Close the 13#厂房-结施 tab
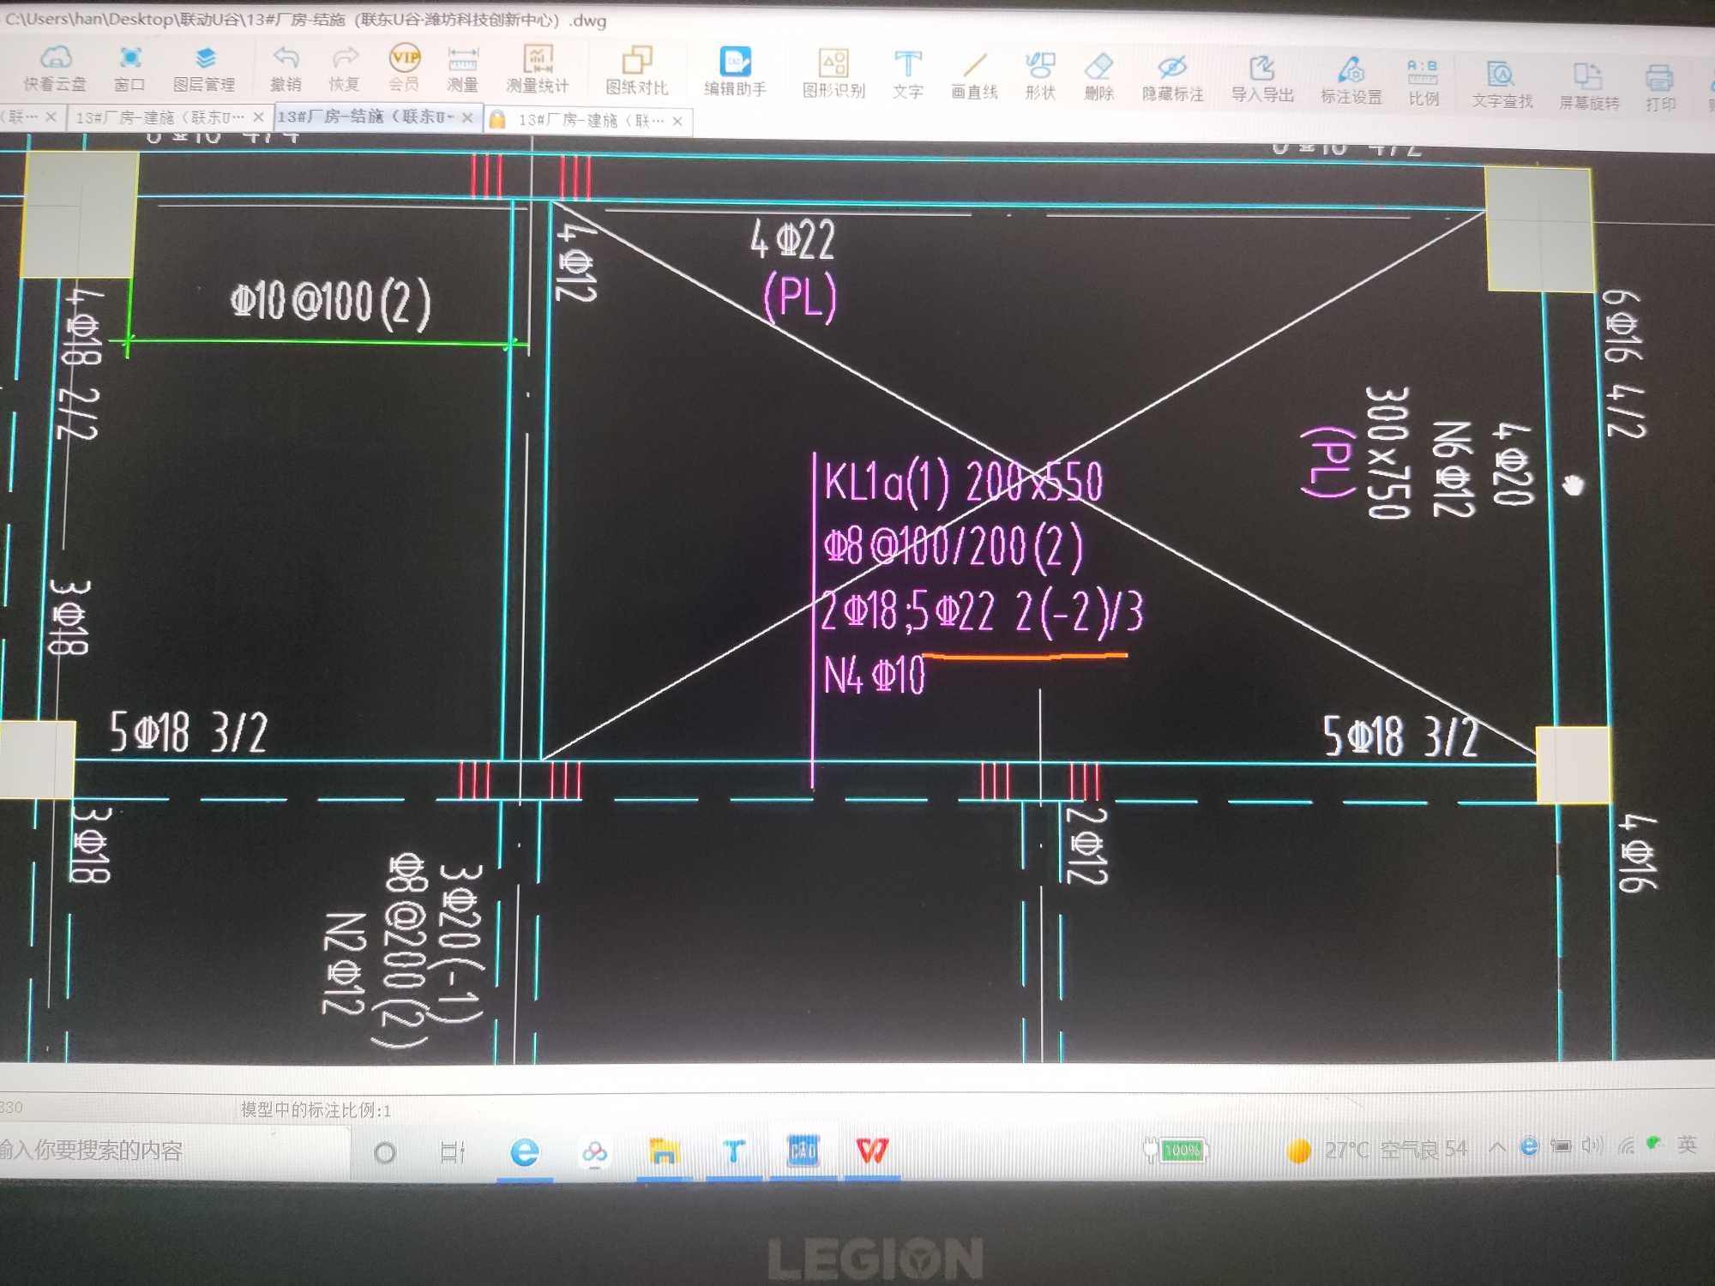Image resolution: width=1715 pixels, height=1286 pixels. click(x=467, y=117)
